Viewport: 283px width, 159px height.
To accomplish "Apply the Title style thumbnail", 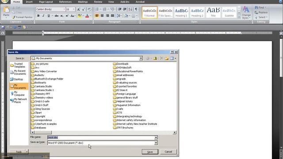I will (x=213, y=12).
